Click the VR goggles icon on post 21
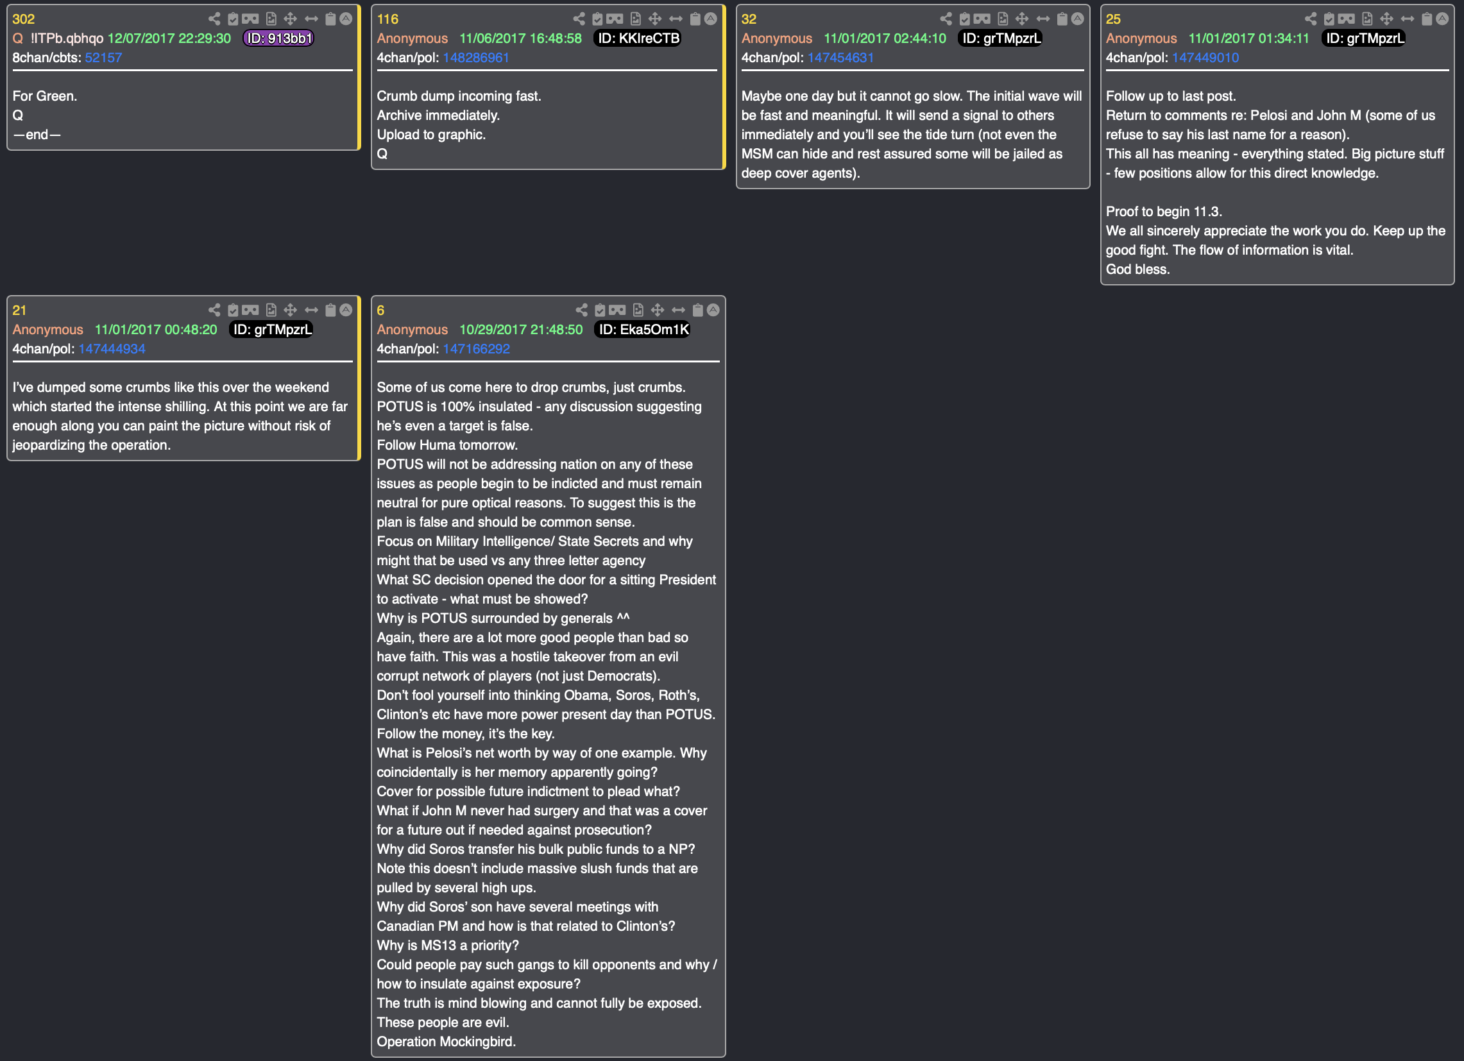This screenshot has width=1464, height=1061. tap(250, 310)
